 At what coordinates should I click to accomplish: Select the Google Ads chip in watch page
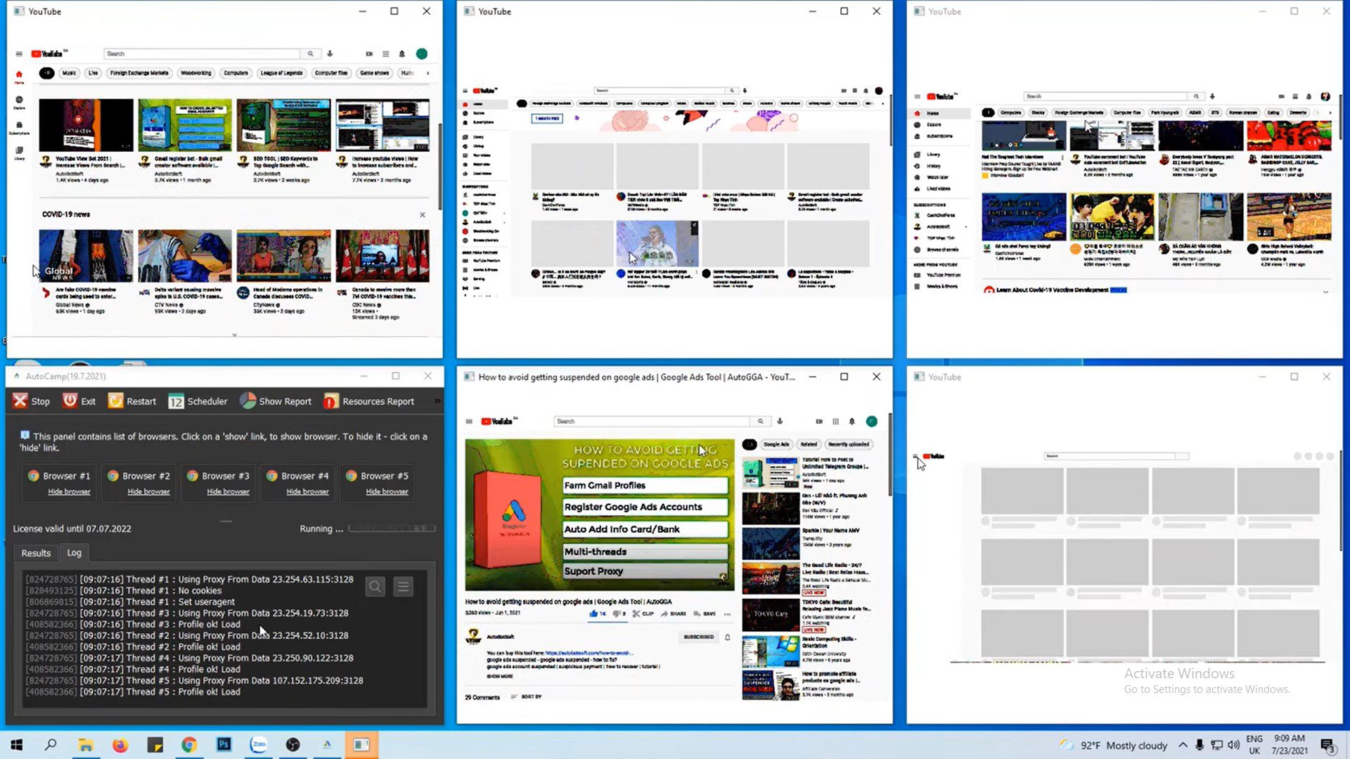[x=776, y=444]
